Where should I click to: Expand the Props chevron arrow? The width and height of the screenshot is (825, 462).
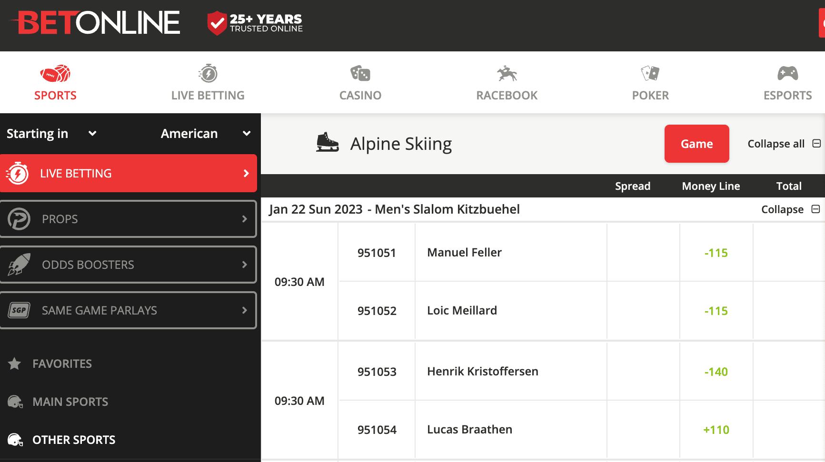point(245,219)
